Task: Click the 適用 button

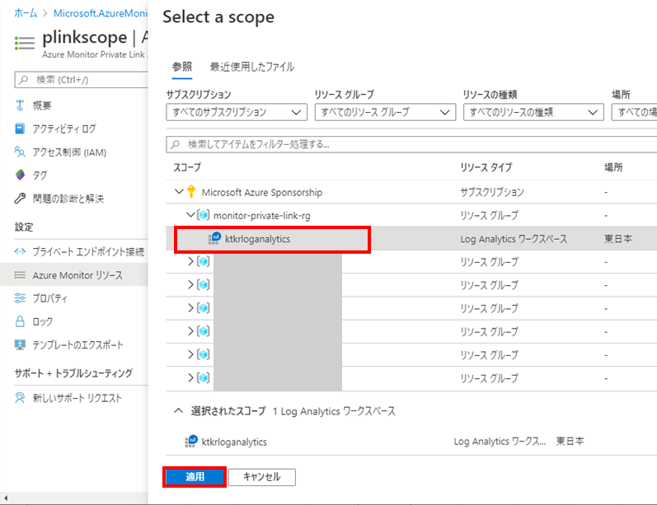Action: point(195,477)
